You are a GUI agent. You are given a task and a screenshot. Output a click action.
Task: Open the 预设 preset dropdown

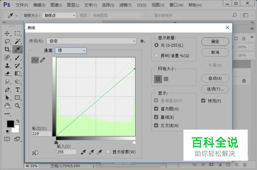pos(91,41)
